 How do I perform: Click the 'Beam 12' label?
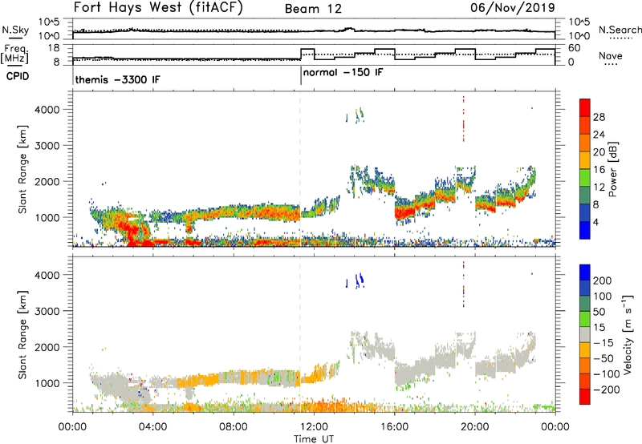tap(313, 9)
